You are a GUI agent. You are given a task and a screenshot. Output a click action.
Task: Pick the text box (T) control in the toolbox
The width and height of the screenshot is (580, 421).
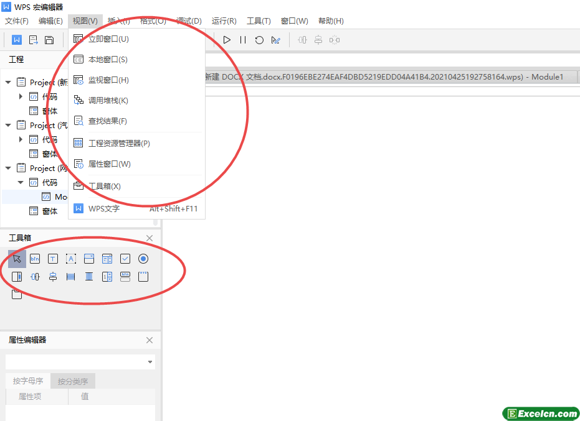coord(53,259)
